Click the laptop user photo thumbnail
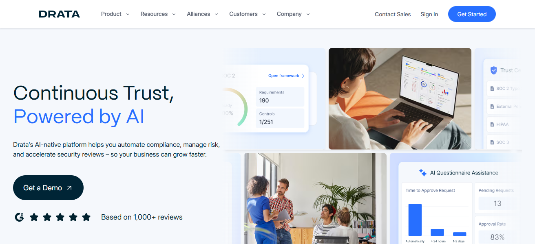The height and width of the screenshot is (244, 535). click(x=400, y=99)
